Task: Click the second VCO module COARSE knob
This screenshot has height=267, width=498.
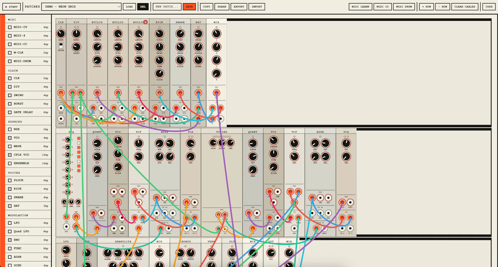Action: pos(274,140)
